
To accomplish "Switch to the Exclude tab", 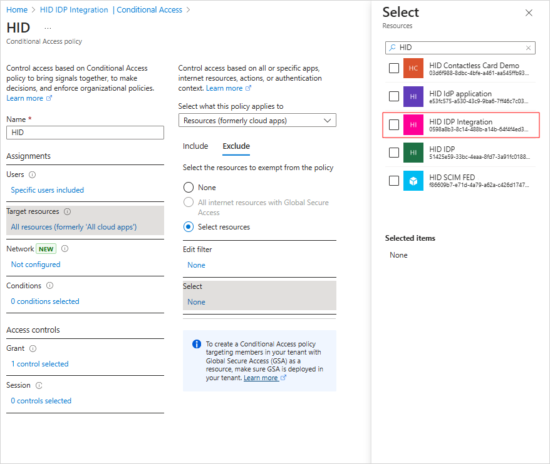I will (236, 146).
